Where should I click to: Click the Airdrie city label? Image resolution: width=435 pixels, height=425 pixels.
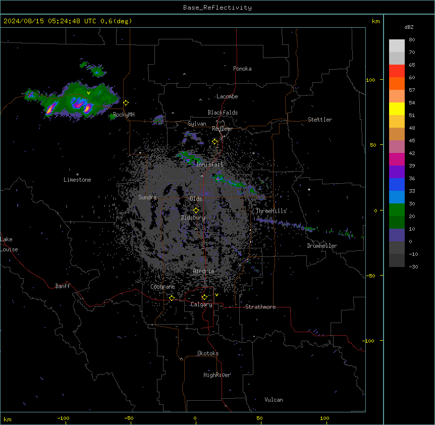click(x=204, y=271)
